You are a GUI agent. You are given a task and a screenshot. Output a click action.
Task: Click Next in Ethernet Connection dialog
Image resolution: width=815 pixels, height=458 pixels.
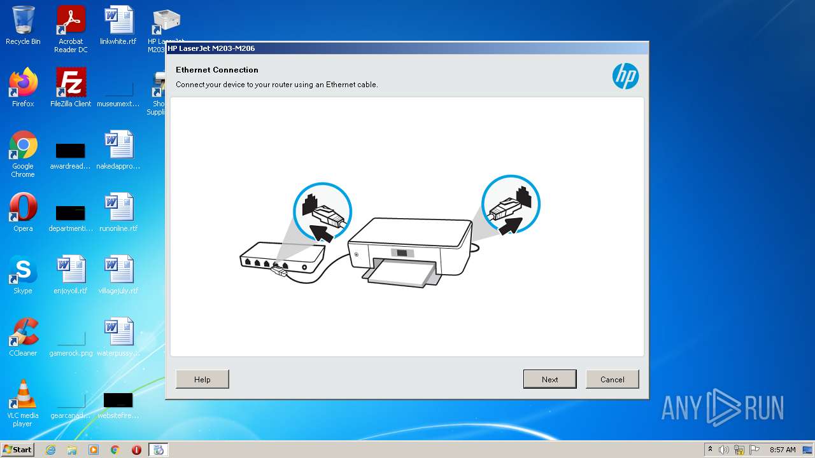pos(550,379)
